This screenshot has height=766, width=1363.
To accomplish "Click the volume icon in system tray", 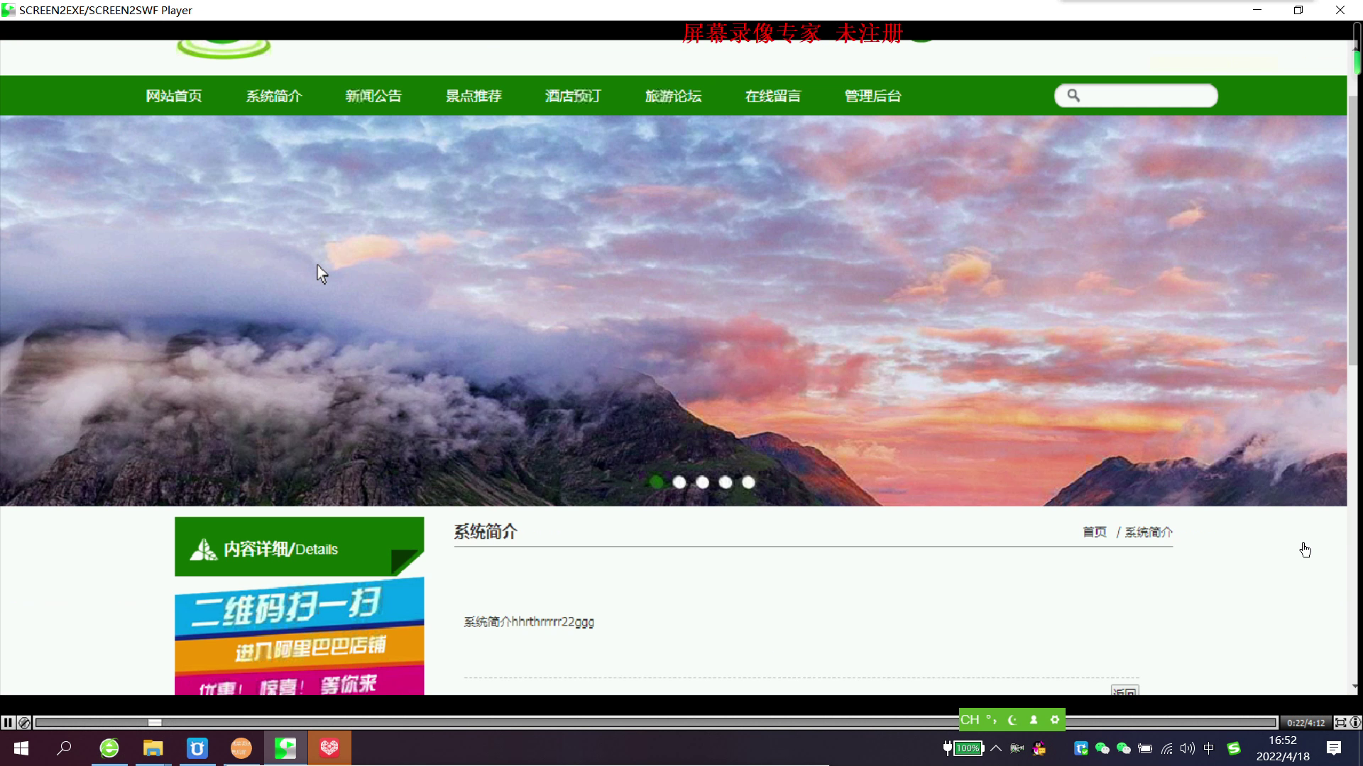I will click(x=1187, y=748).
